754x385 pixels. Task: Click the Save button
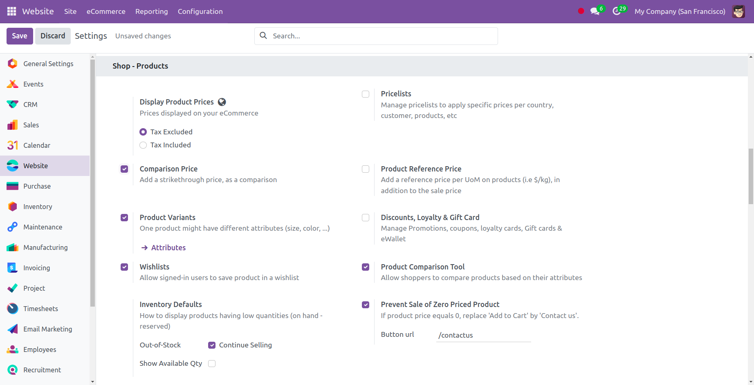pos(19,36)
